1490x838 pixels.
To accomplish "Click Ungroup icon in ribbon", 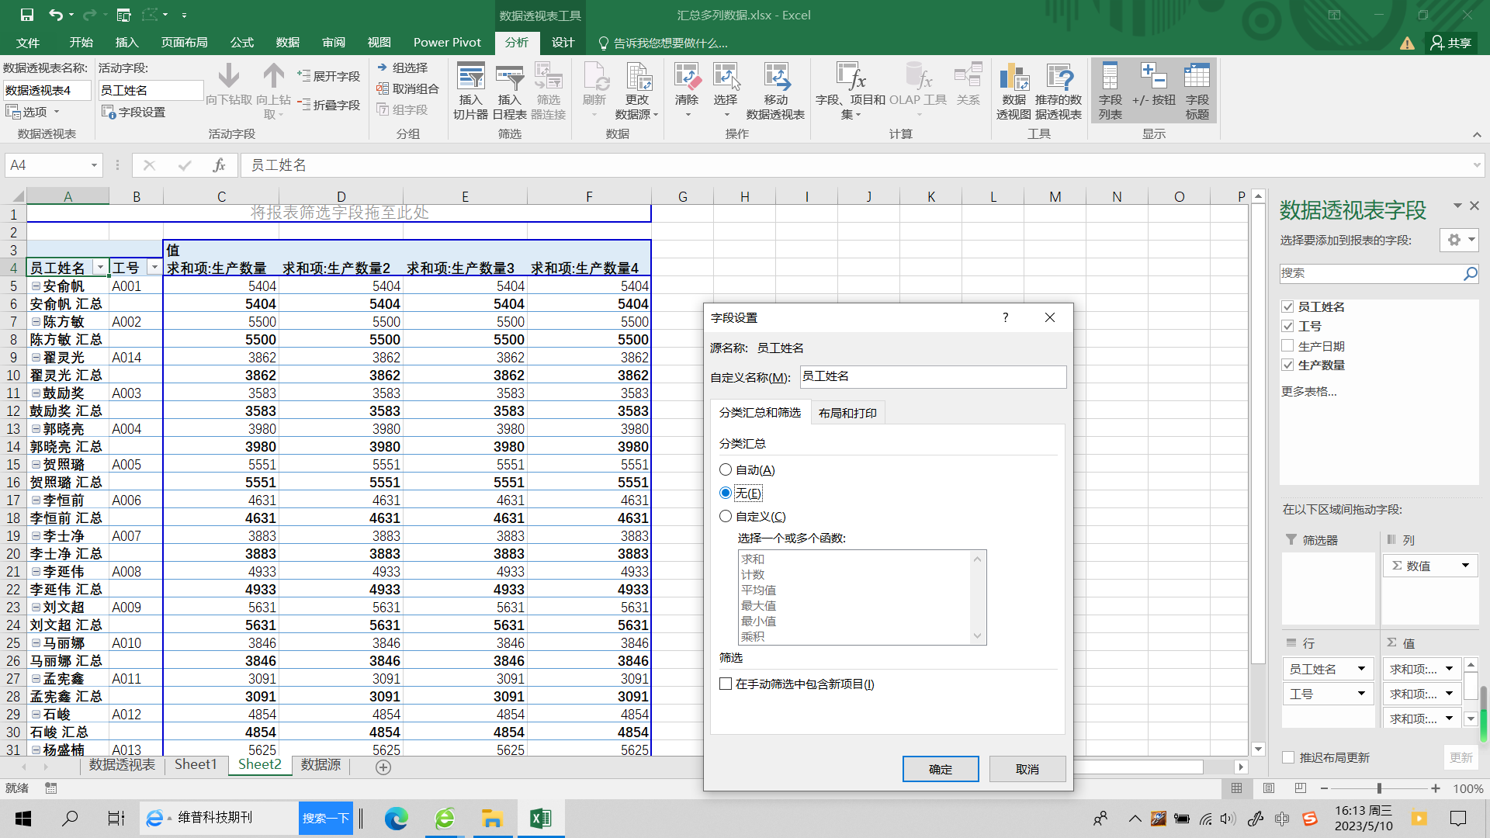I will click(408, 88).
